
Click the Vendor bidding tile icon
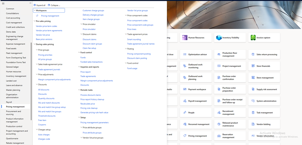pos(253,124)
